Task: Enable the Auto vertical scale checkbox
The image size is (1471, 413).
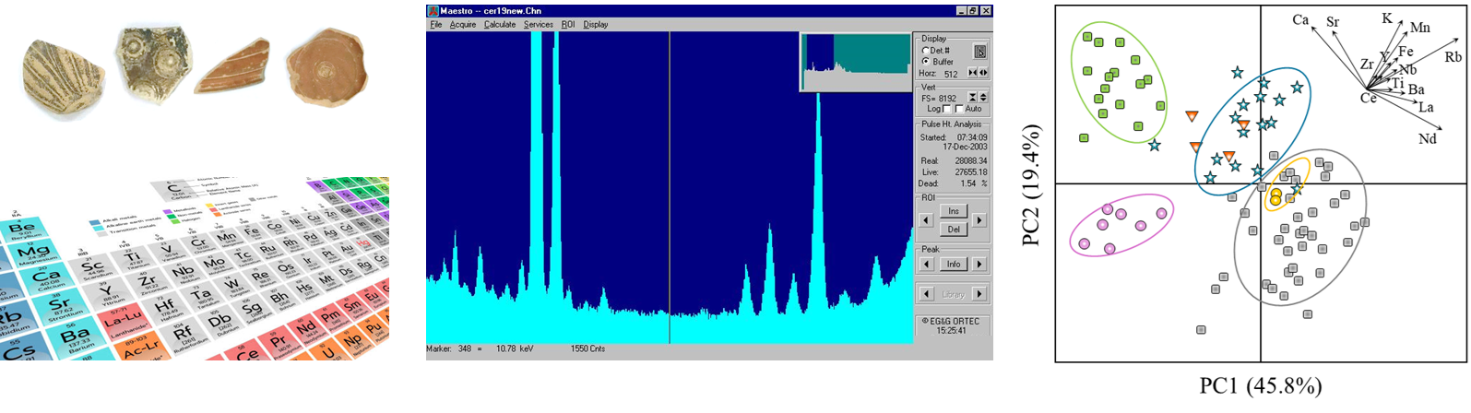Action: (960, 109)
